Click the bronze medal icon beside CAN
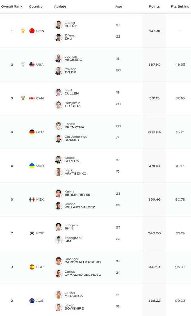 pos(23,98)
